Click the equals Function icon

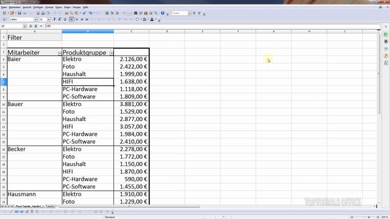click(x=41, y=26)
